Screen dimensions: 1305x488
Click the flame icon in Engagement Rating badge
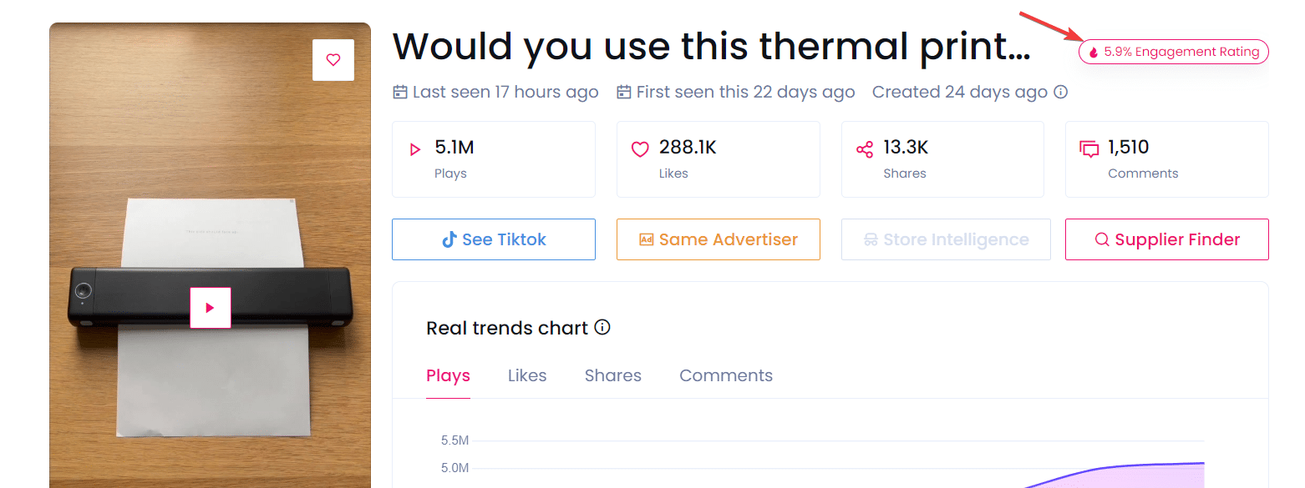[x=1094, y=53]
